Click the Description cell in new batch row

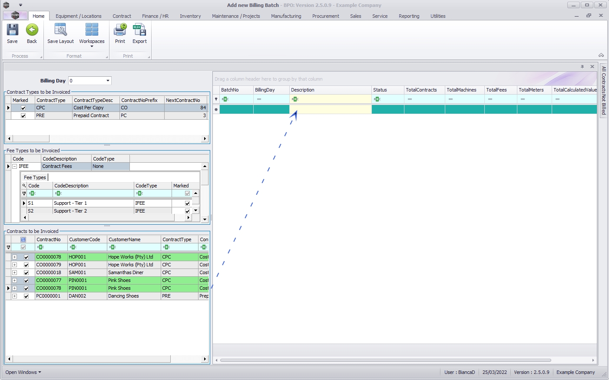pos(330,110)
